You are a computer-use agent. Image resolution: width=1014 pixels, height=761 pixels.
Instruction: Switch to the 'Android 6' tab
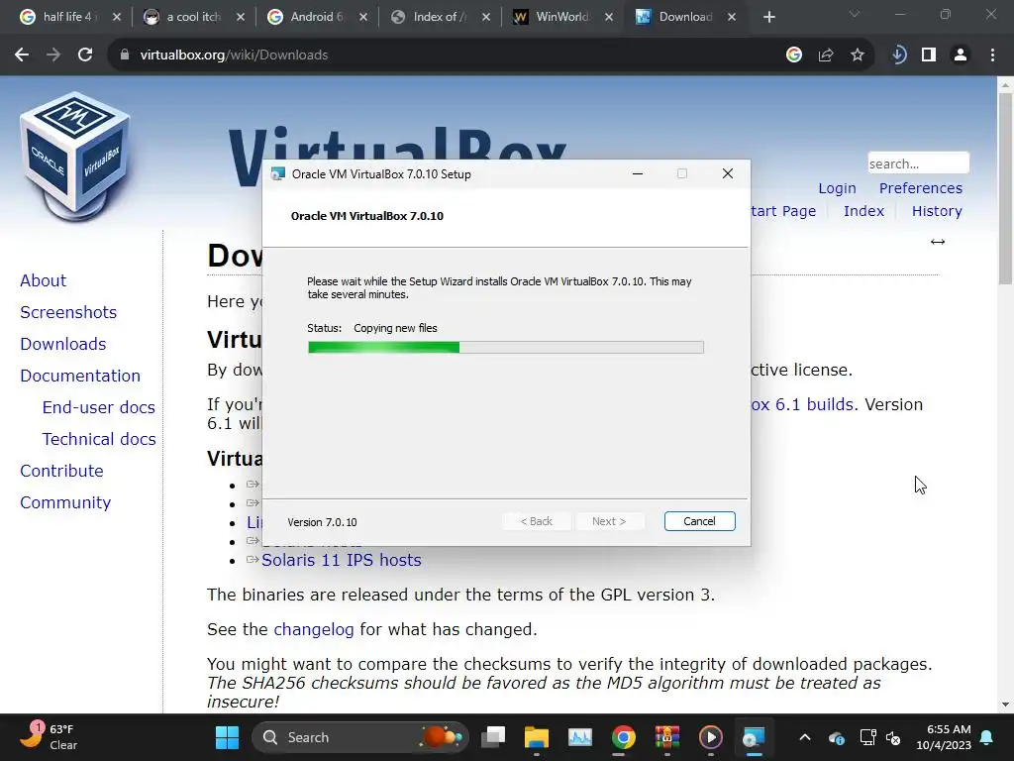click(x=317, y=18)
